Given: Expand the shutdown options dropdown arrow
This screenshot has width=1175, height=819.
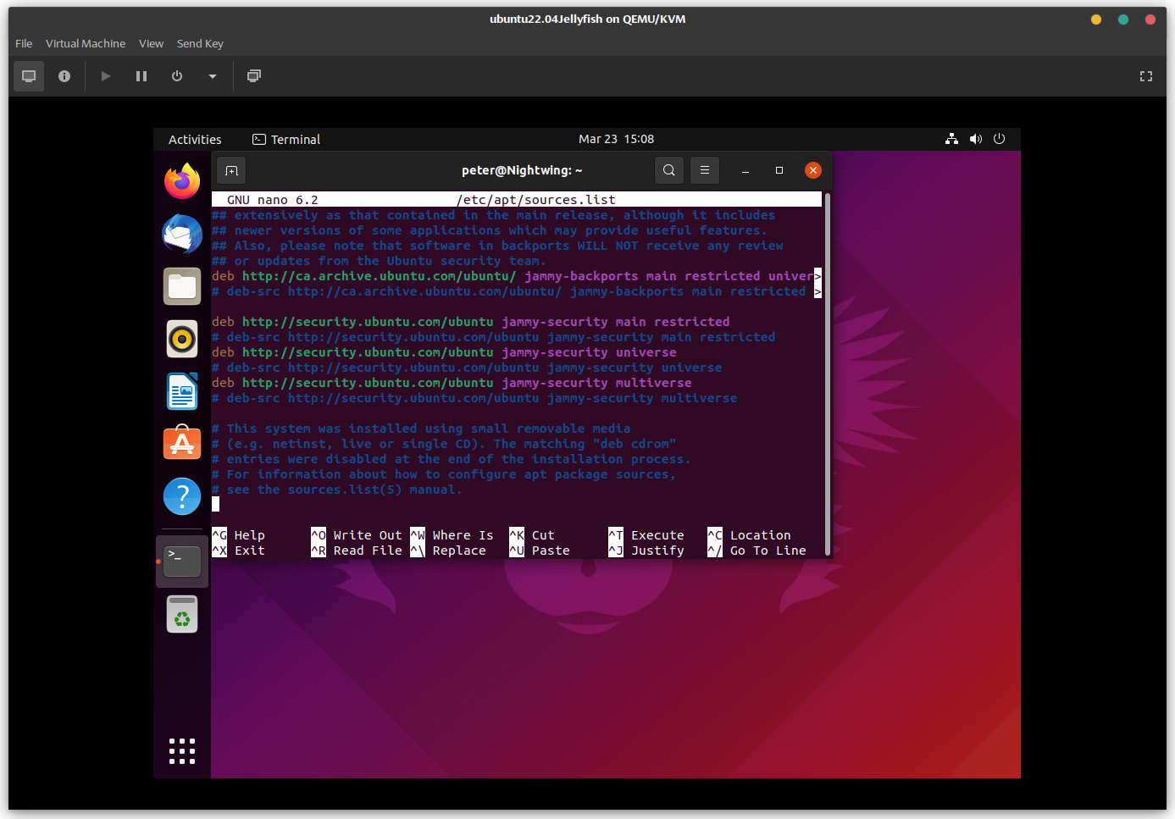Looking at the screenshot, I should click(213, 76).
